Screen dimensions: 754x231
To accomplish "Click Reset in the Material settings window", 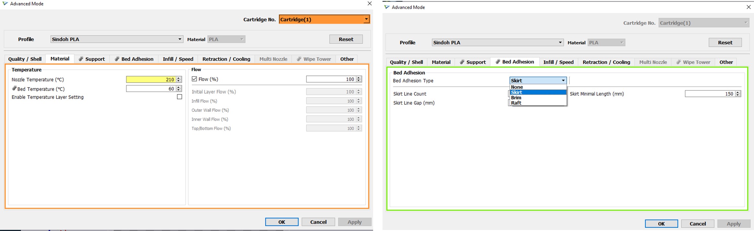I will (346, 39).
